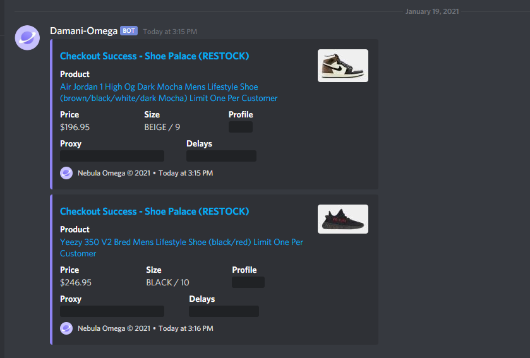Click footer text Nebula Omega © 2021 Today at 3:16 PM

pos(146,328)
